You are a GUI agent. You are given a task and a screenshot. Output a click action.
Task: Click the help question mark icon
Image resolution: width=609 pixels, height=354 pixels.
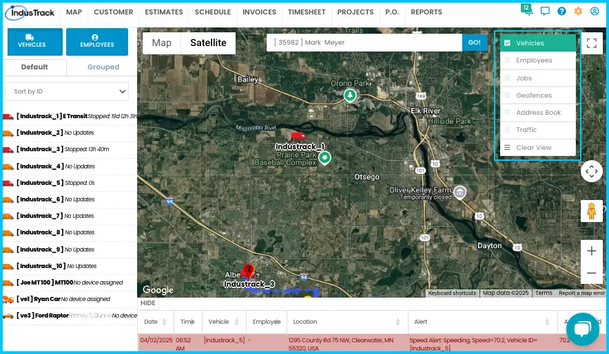click(561, 11)
